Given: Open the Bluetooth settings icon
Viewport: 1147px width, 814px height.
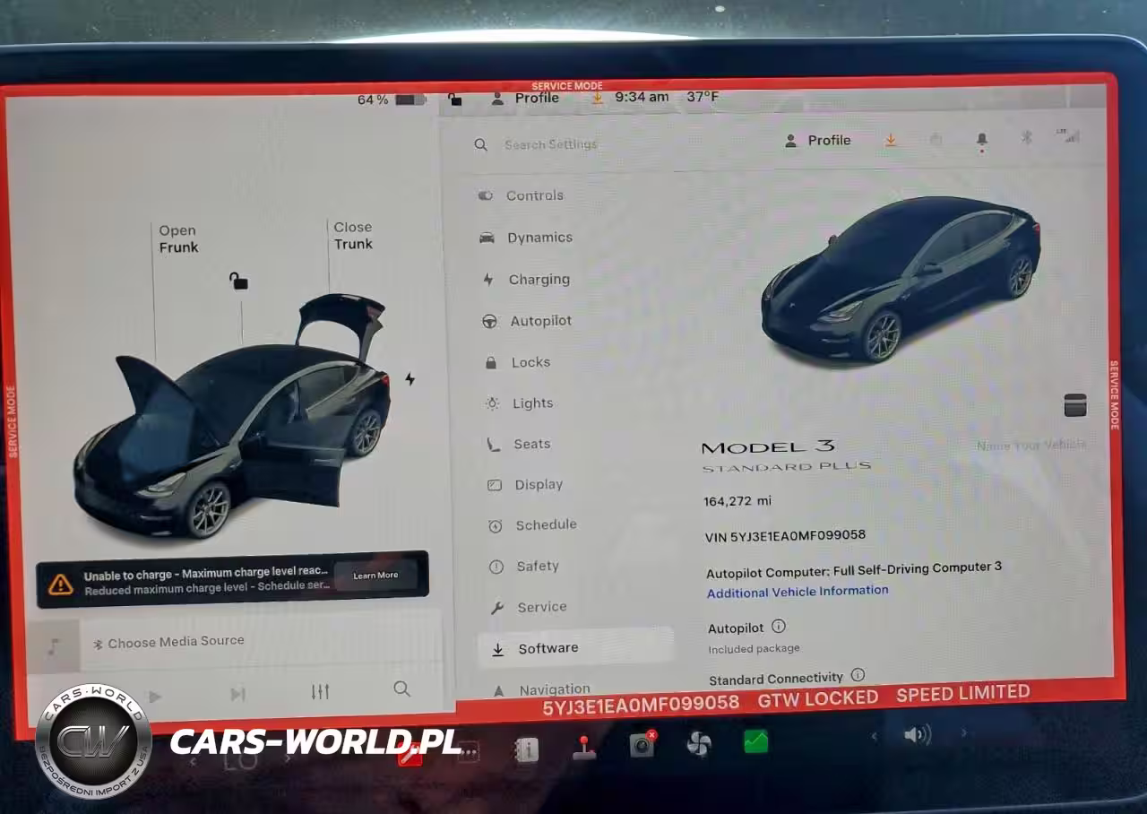Looking at the screenshot, I should pyautogui.click(x=1027, y=139).
